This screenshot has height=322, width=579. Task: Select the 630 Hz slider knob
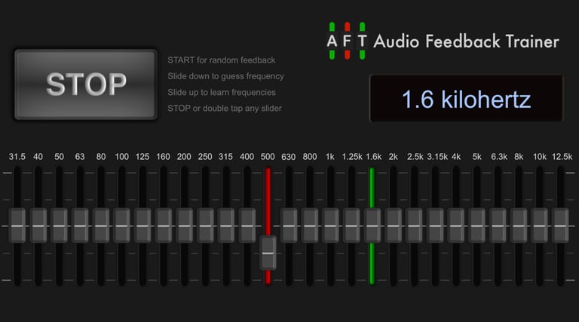pos(289,225)
